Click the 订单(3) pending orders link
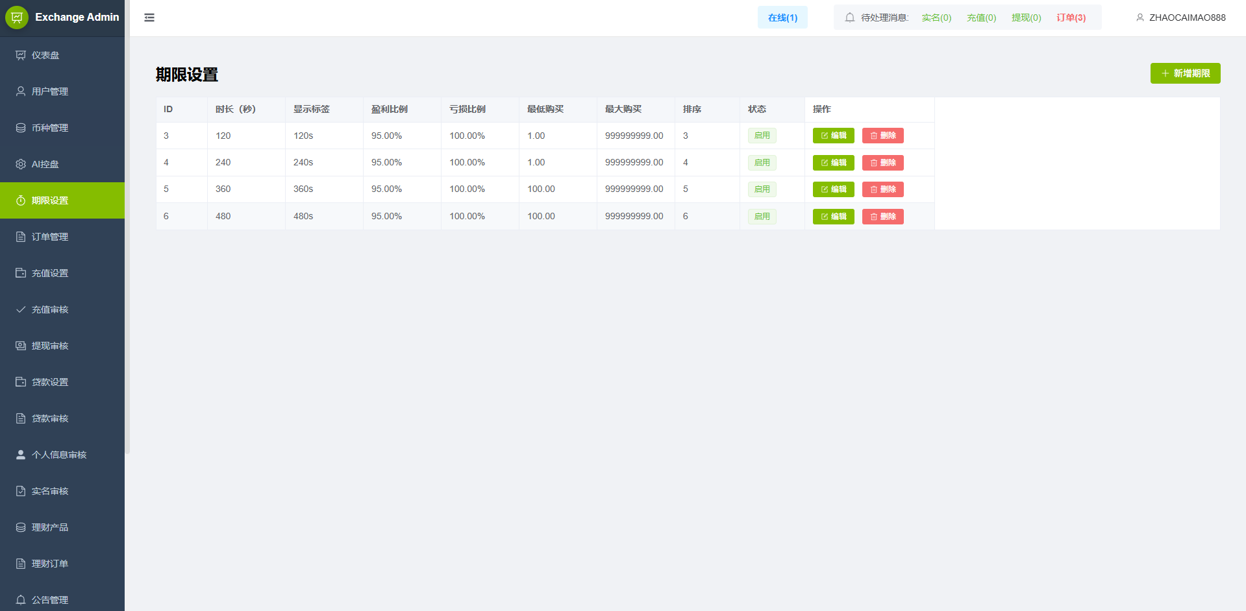The image size is (1246, 611). [x=1071, y=18]
